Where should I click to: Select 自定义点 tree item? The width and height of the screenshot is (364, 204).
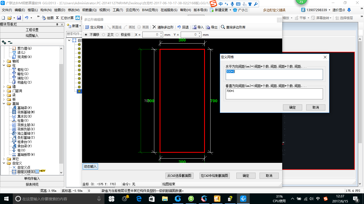tap(24, 167)
